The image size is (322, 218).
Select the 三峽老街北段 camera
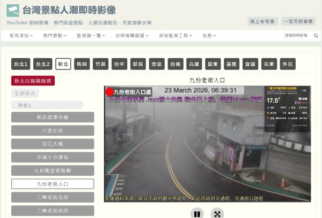point(53,197)
